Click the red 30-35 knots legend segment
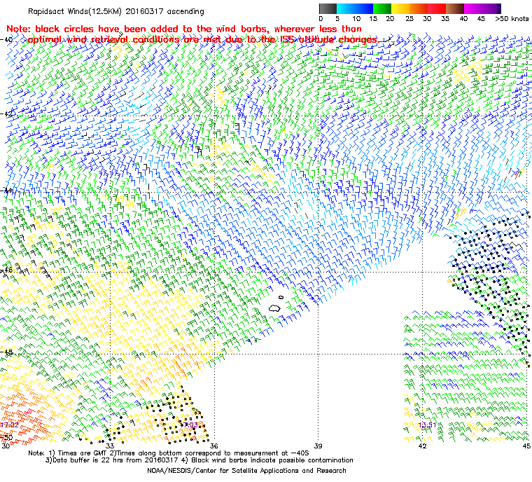Viewport: 532px width, 482px height. [x=437, y=8]
